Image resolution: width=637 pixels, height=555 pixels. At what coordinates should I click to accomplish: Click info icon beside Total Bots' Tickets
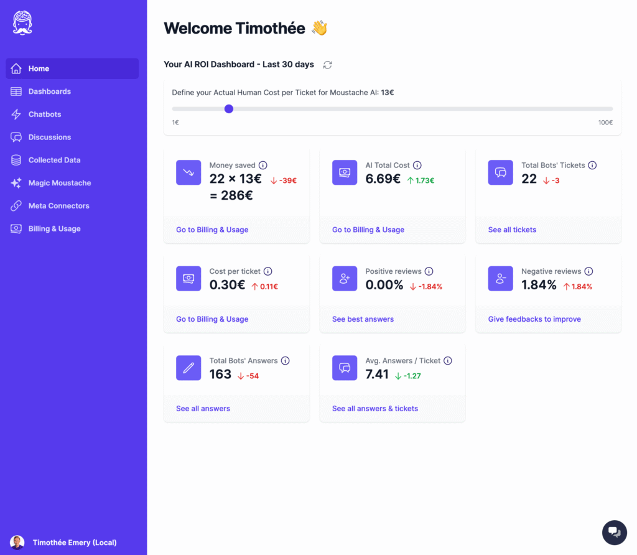tap(592, 166)
